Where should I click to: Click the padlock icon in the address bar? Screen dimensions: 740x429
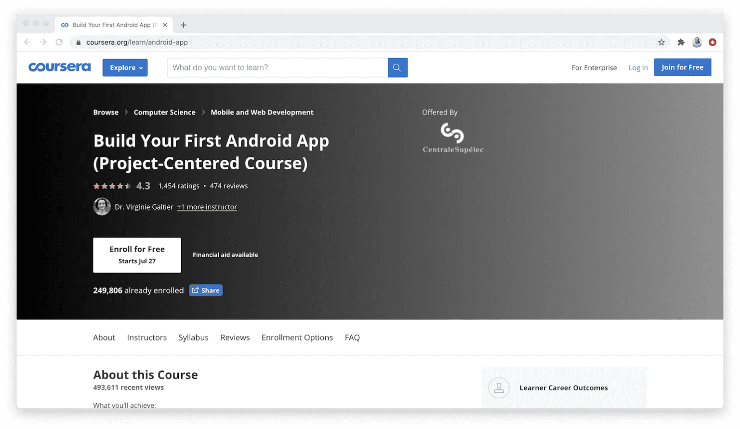[x=78, y=42]
